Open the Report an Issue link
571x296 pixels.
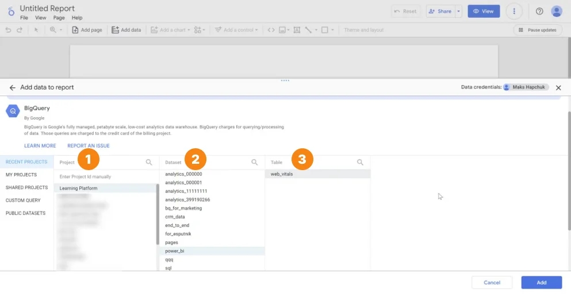point(89,145)
